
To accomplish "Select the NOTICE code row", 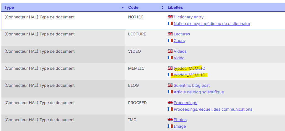I will (136, 17).
